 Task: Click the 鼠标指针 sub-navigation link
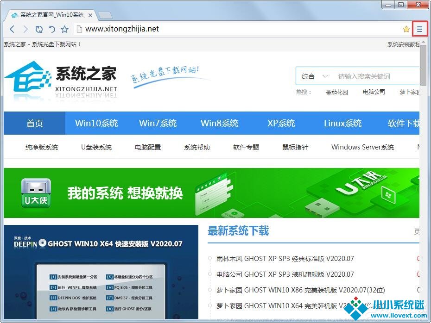click(295, 147)
